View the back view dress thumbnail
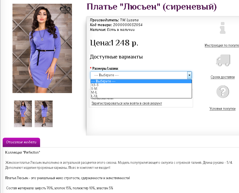Image resolution: width=239 pixels, height=193 pixels. coord(44,114)
